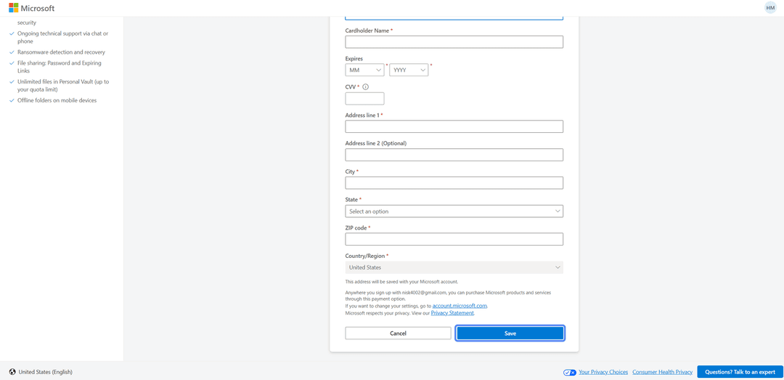Click the Save button
The image size is (784, 380).
tap(510, 333)
